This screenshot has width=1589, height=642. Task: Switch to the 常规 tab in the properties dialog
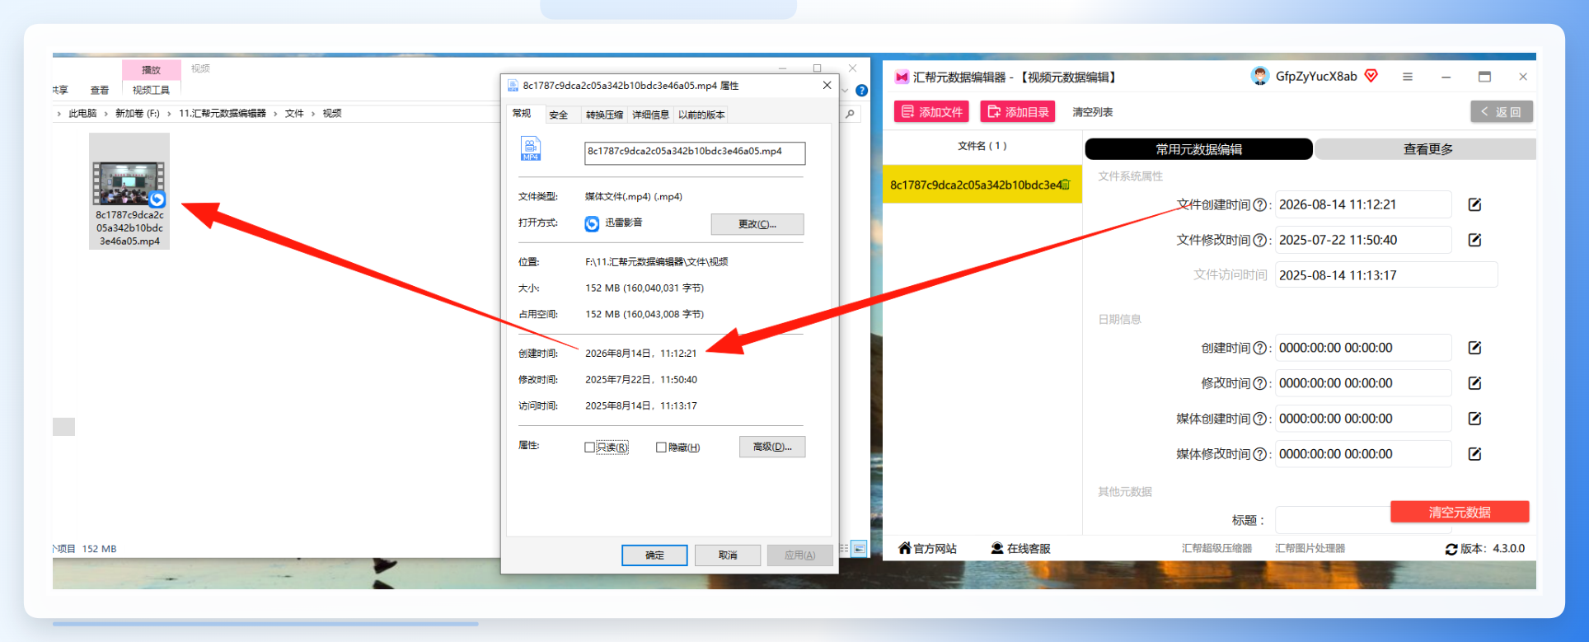(x=522, y=114)
